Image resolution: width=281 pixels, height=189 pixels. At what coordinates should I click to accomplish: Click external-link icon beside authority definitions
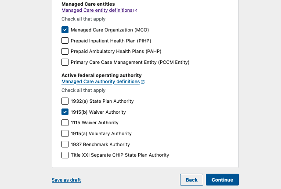point(143,82)
